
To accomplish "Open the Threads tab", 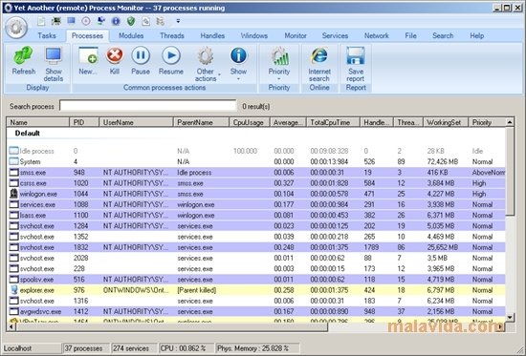I will click(x=172, y=36).
